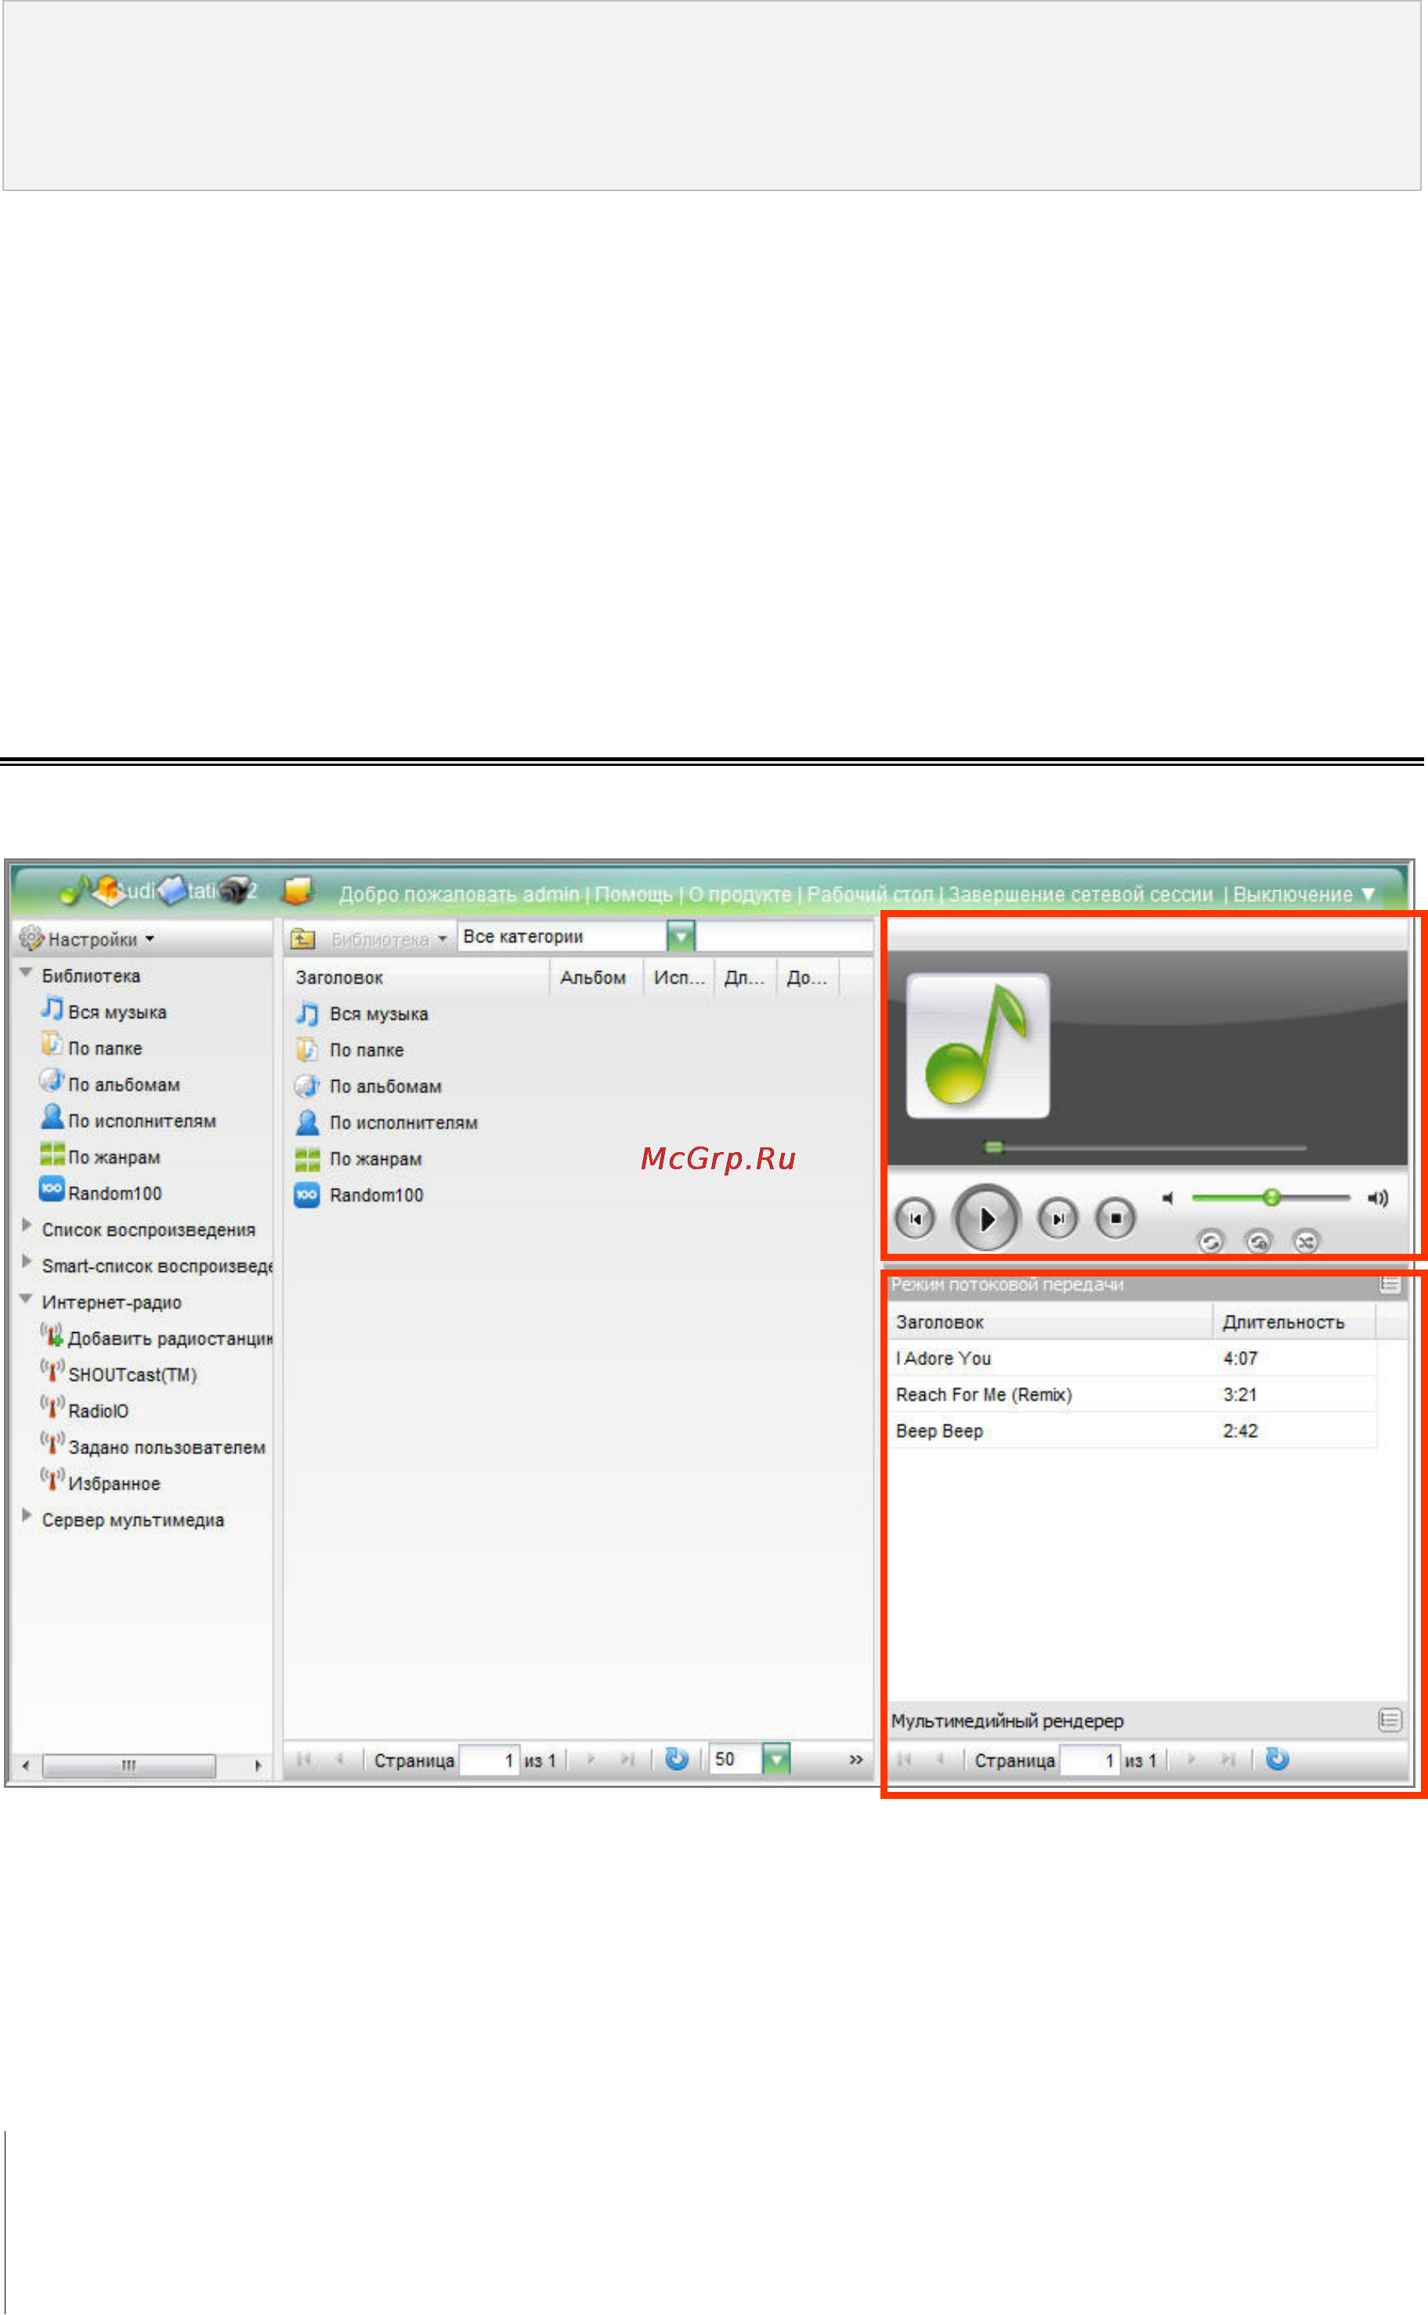Open the 50 items-per-page dropdown

coord(775,1759)
